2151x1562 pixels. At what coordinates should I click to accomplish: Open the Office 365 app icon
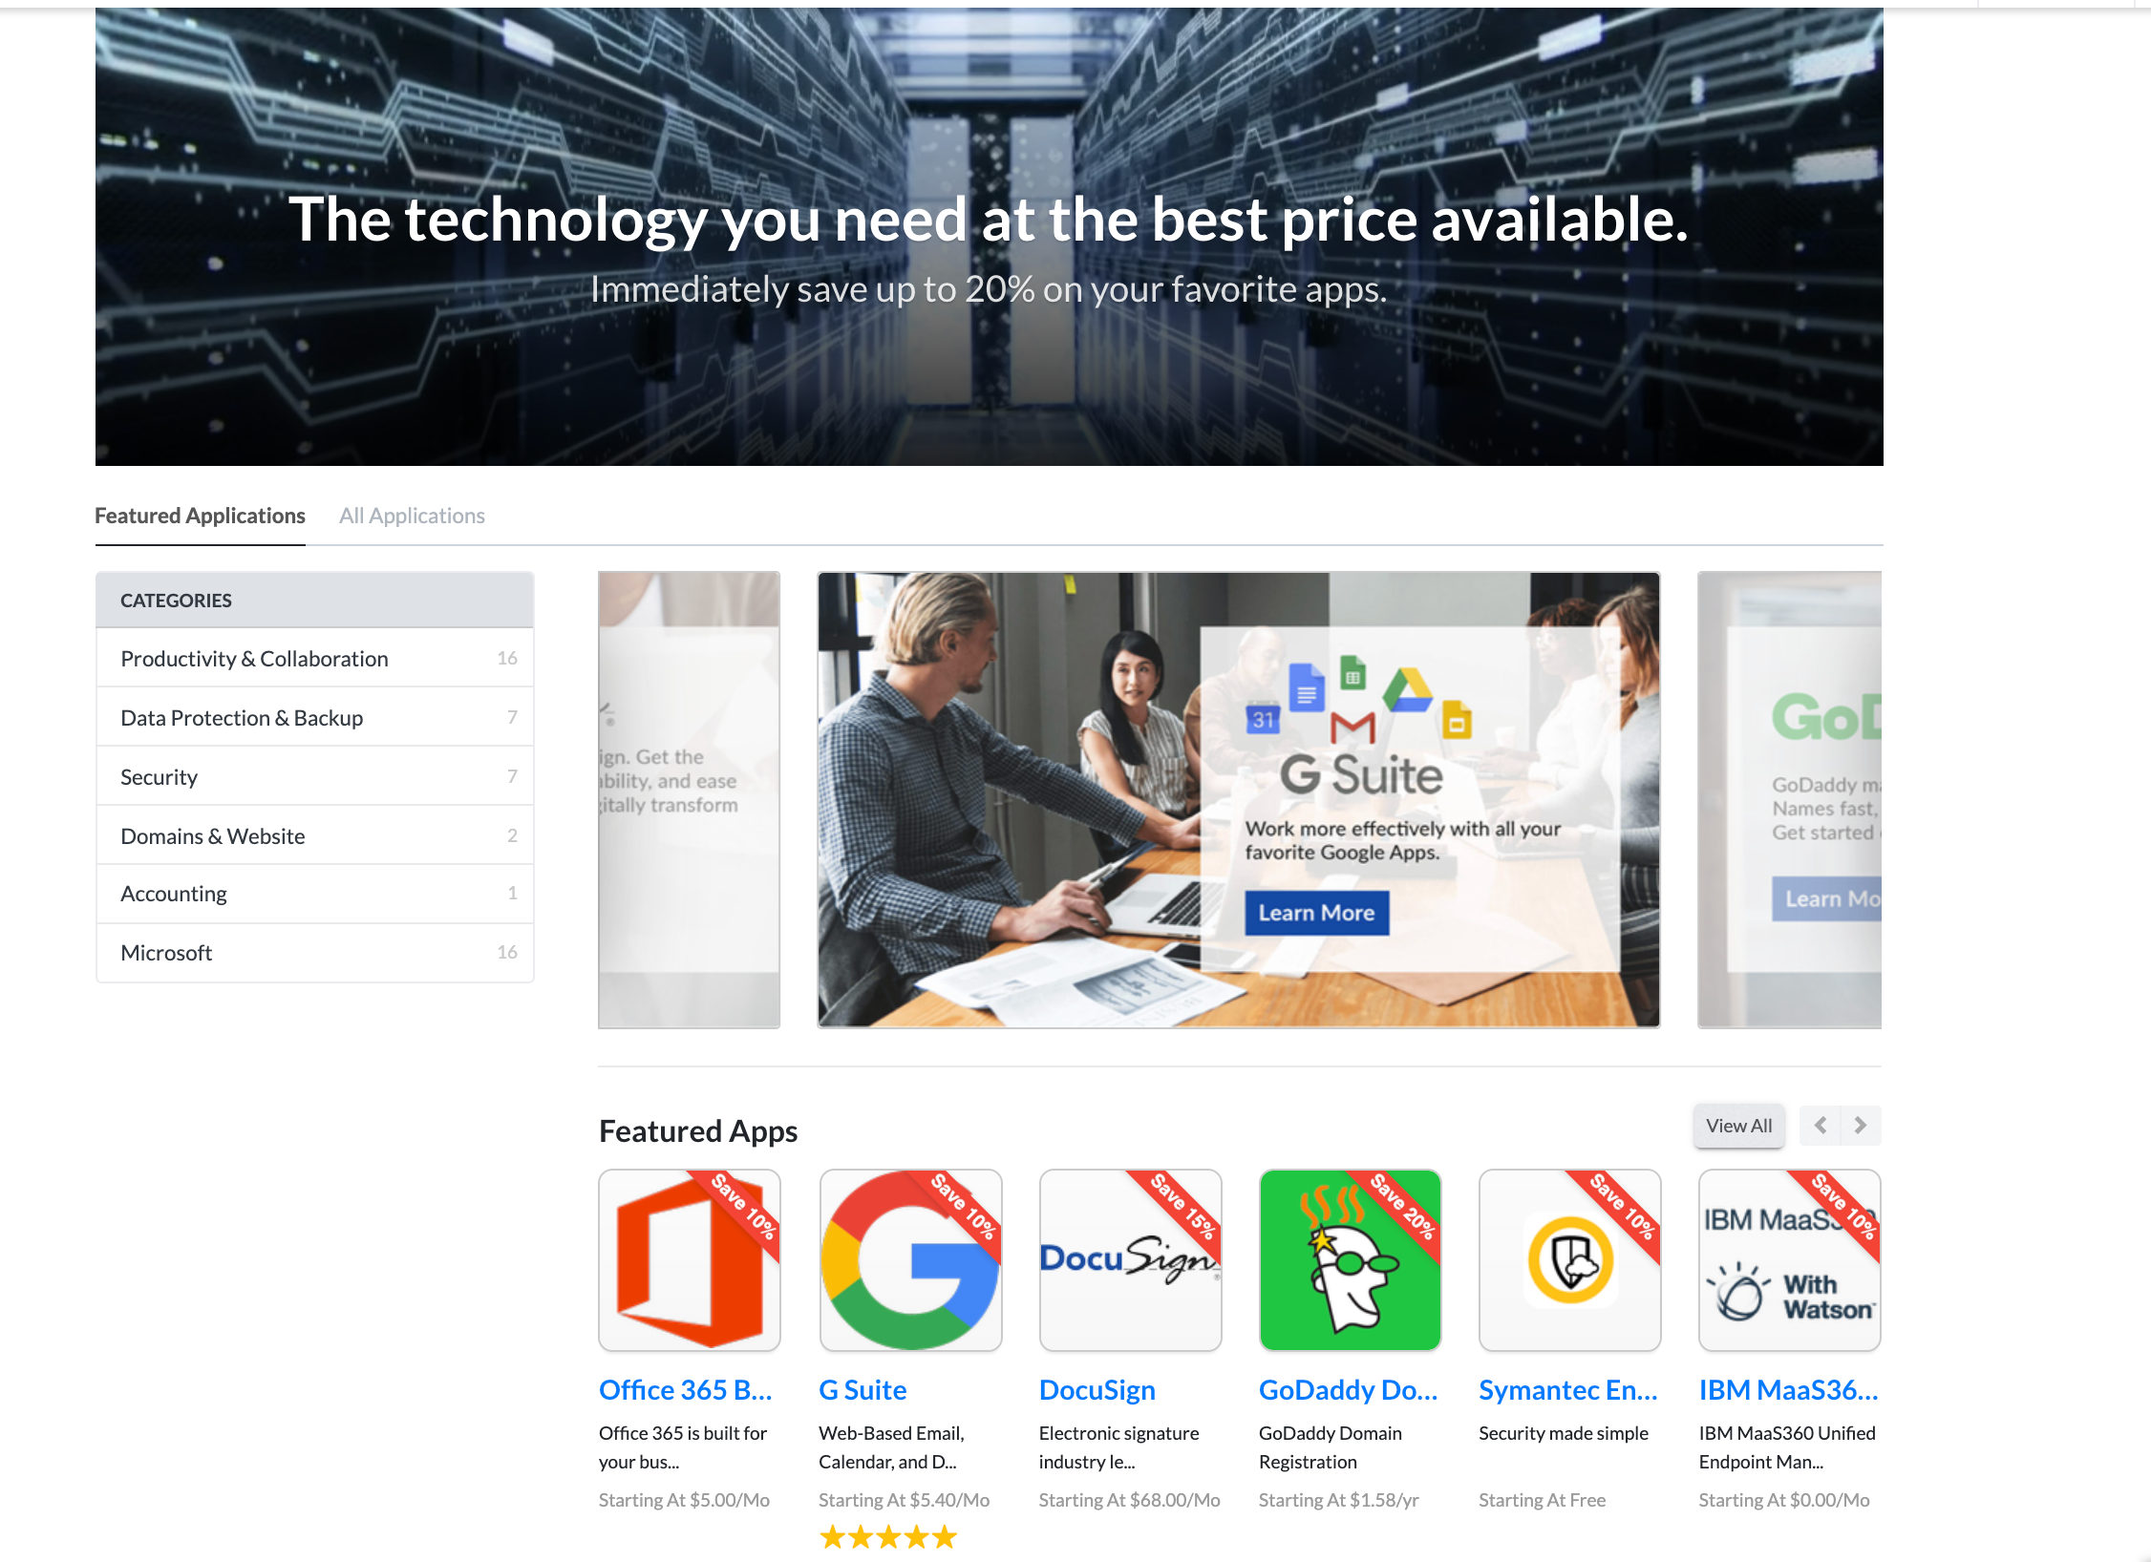pyautogui.click(x=689, y=1259)
